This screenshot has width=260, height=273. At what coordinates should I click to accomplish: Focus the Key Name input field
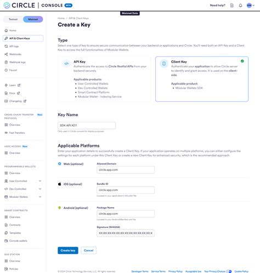[x=87, y=126]
